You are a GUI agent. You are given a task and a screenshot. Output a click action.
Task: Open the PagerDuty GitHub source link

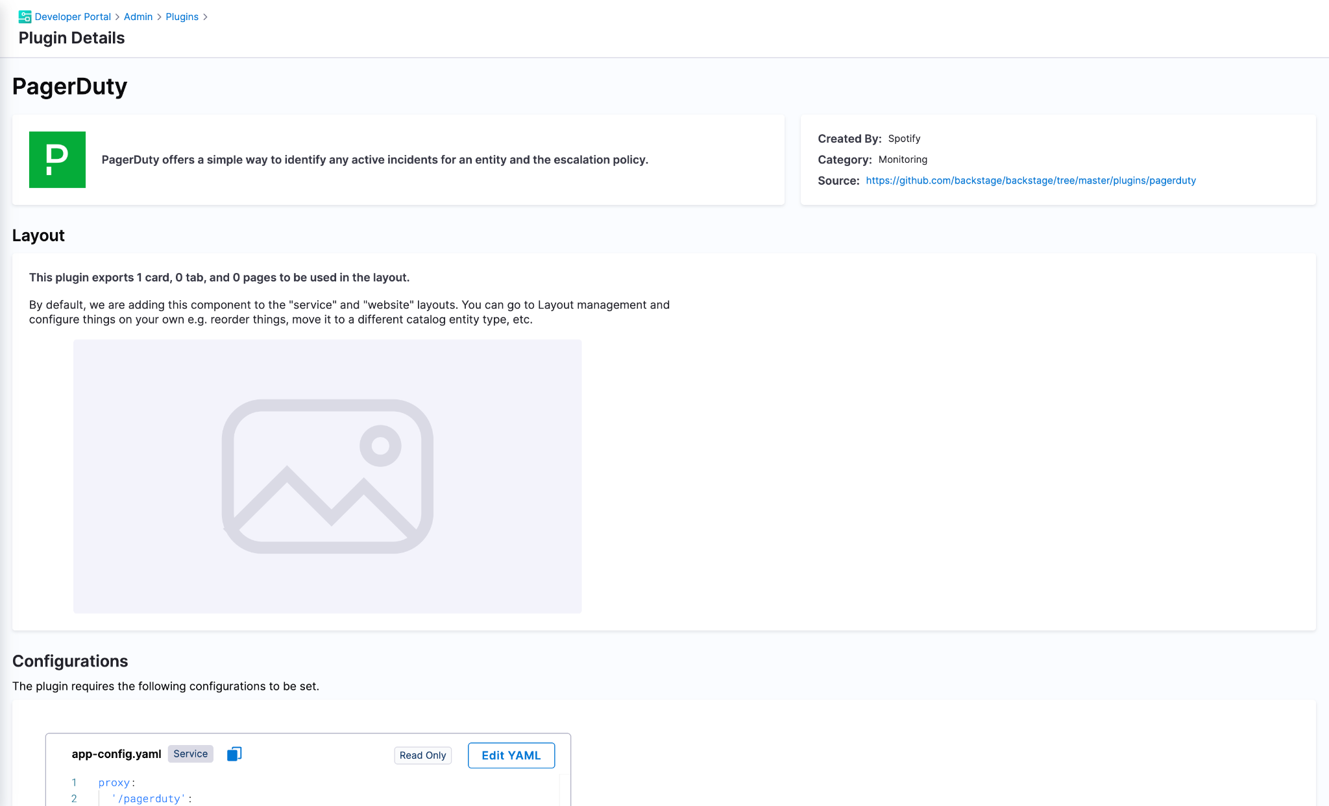(x=1030, y=180)
